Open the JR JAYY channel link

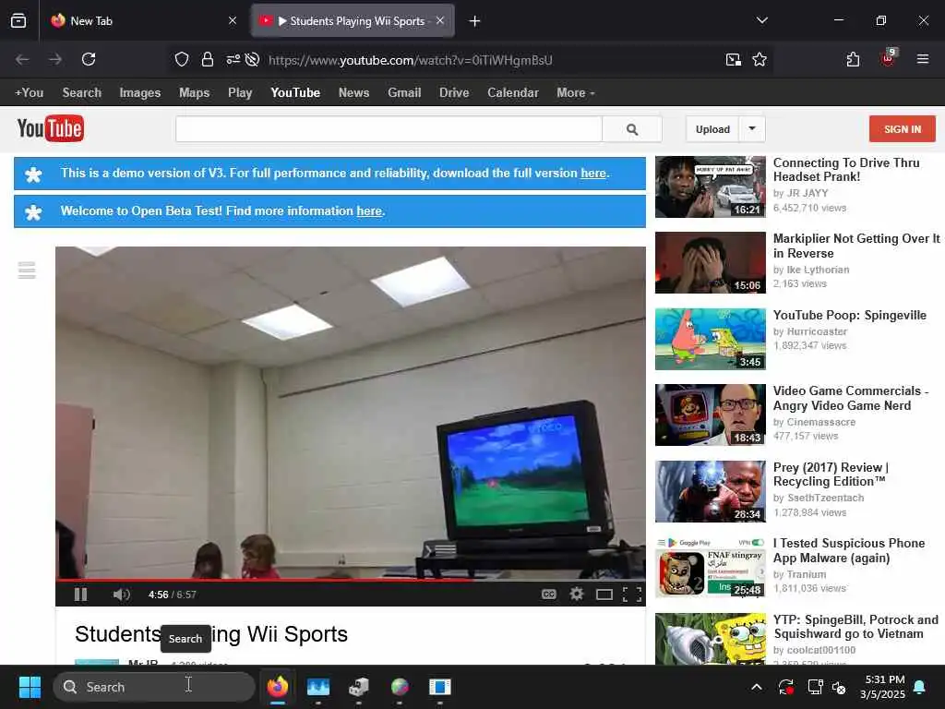point(807,193)
